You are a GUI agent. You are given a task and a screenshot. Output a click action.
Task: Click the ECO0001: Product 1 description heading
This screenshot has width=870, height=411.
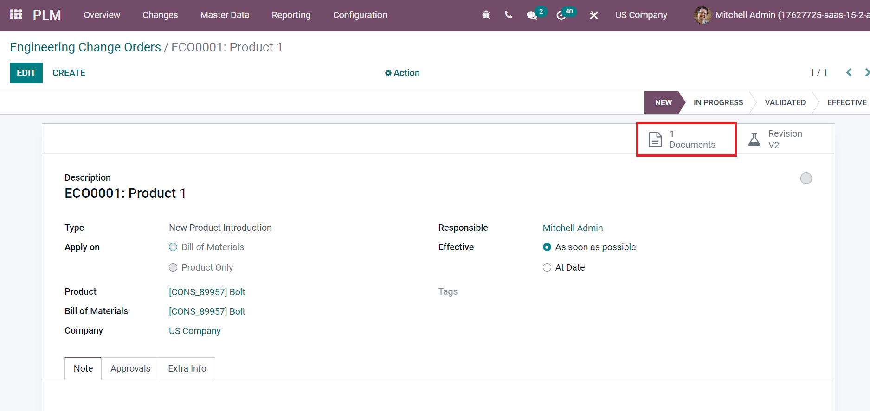125,193
